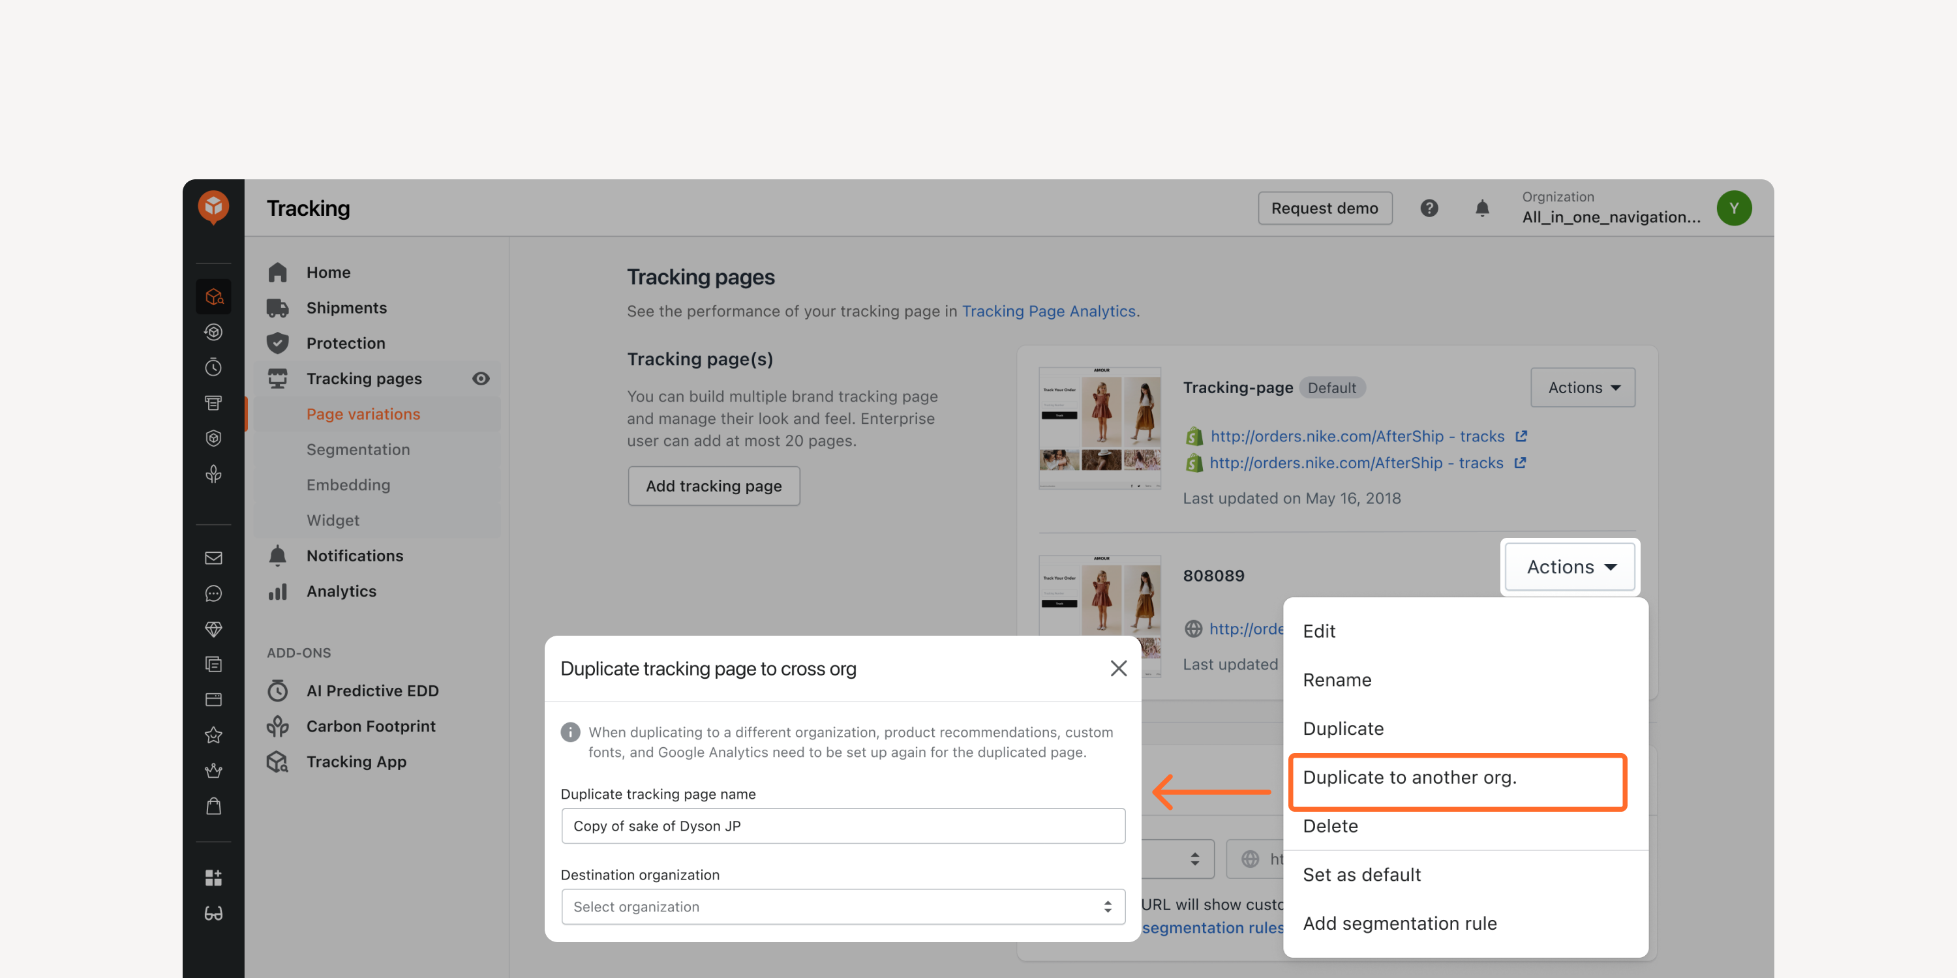Click the diamond icon in dark sidebar
Viewport: 1957px width, 978px height.
point(213,629)
